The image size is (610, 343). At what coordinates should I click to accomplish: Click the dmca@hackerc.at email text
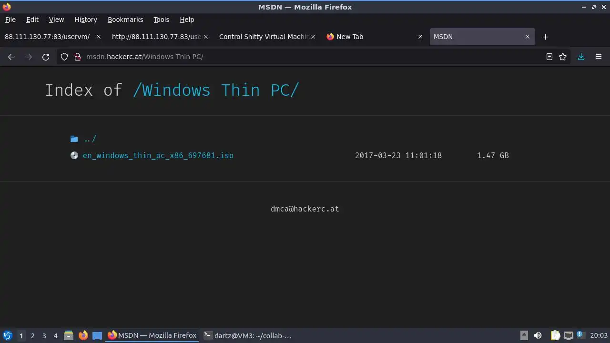(x=305, y=209)
